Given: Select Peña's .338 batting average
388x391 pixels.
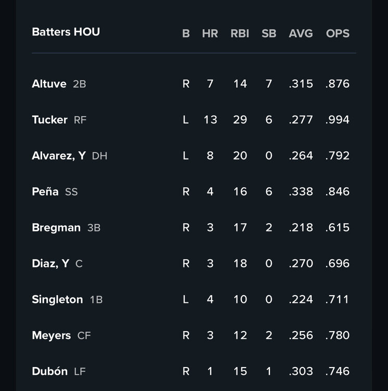Looking at the screenshot, I should coord(301,192).
